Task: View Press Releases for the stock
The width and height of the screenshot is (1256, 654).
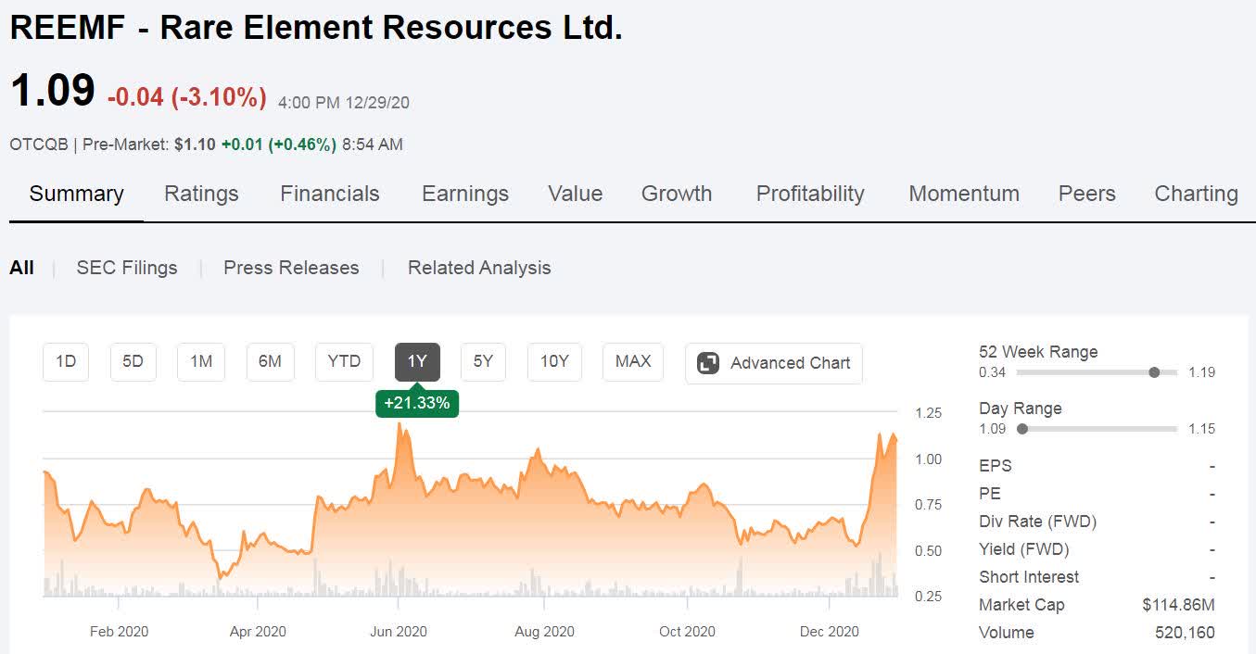Action: [x=290, y=268]
